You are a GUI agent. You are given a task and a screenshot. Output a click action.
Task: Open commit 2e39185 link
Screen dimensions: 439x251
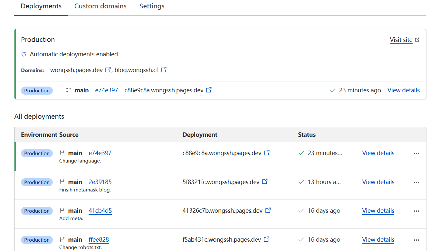click(x=100, y=182)
